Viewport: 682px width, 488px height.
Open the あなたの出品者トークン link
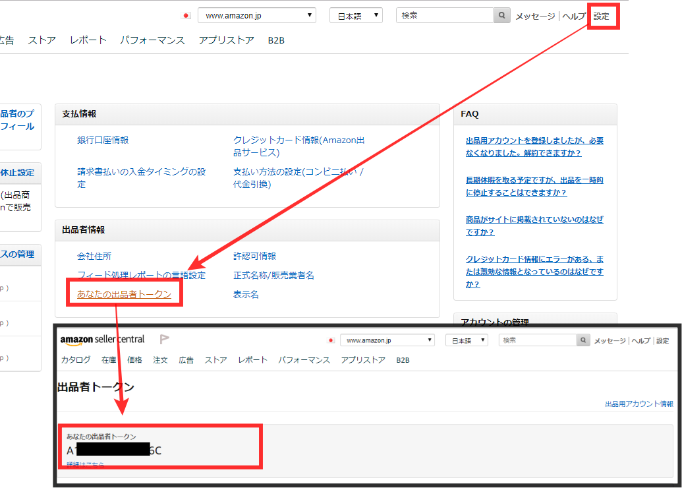tap(124, 294)
